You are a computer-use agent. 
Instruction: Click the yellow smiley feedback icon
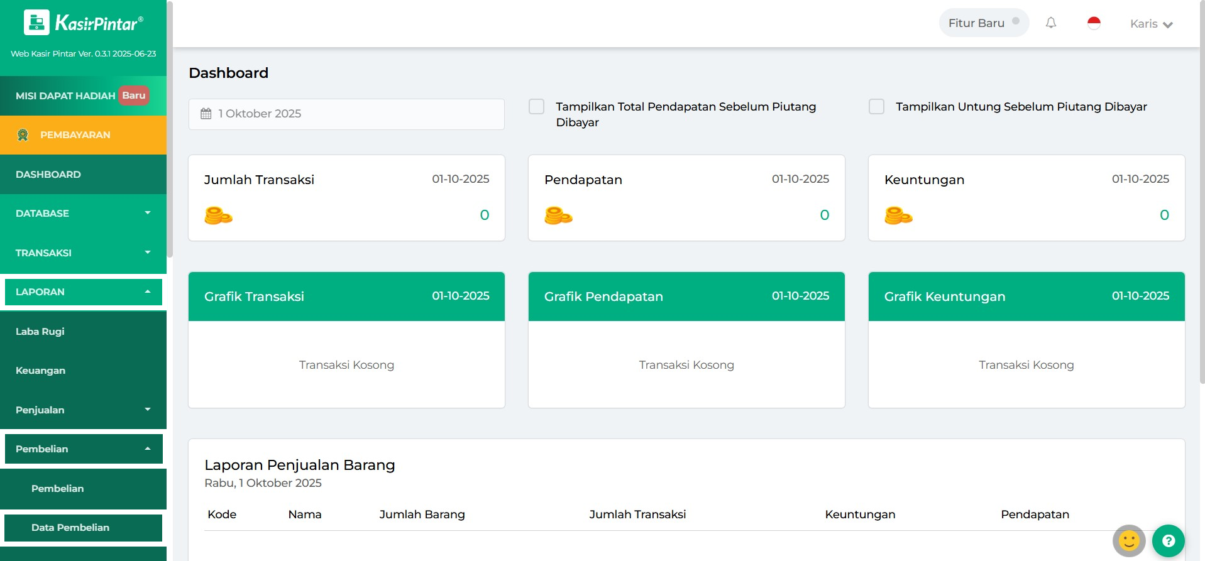pos(1129,540)
